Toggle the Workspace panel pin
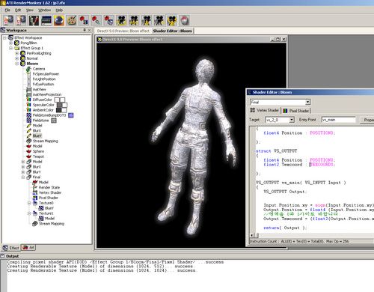This screenshot has height=292, width=374. click(x=85, y=30)
